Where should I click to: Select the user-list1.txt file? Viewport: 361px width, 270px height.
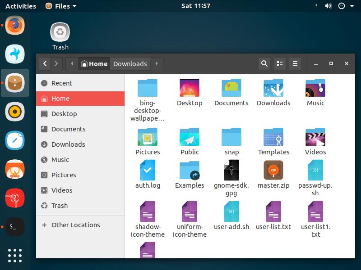coord(315,211)
